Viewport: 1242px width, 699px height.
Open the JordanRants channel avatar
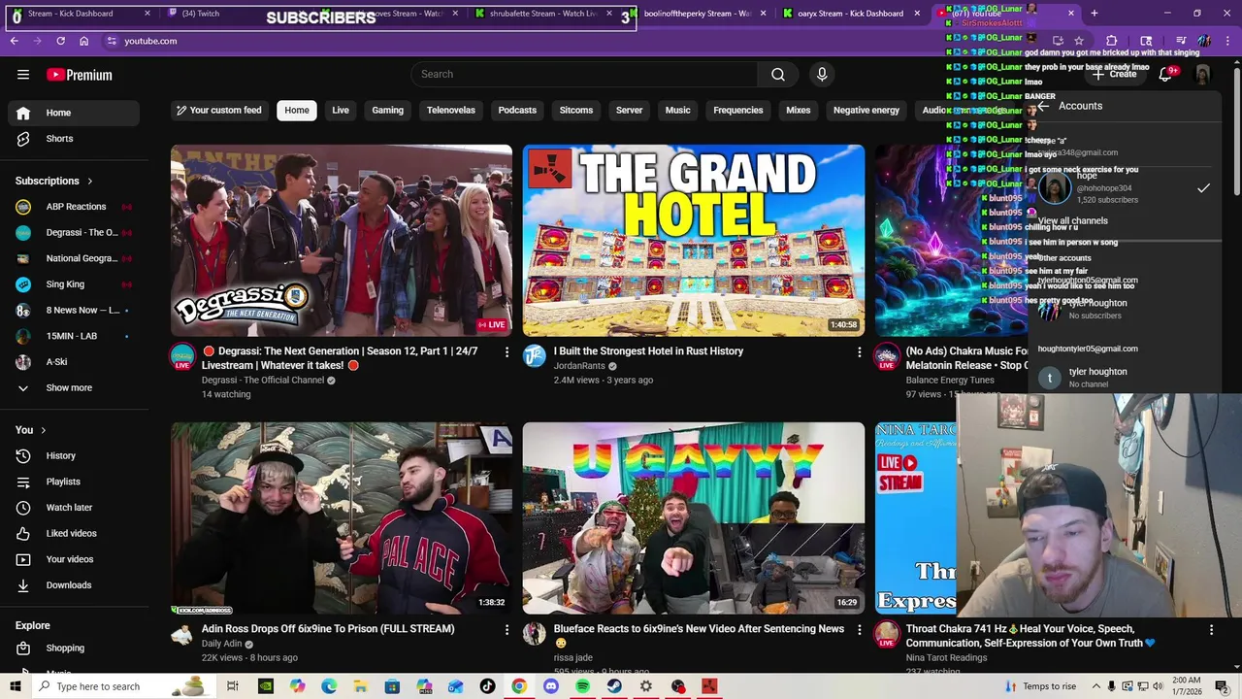coord(535,356)
